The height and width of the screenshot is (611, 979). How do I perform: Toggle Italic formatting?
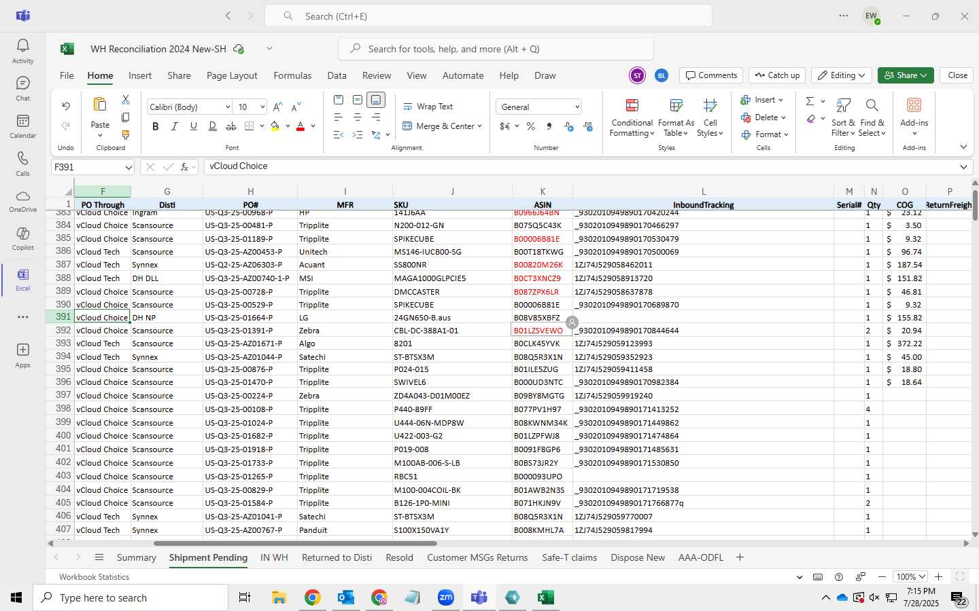(175, 126)
